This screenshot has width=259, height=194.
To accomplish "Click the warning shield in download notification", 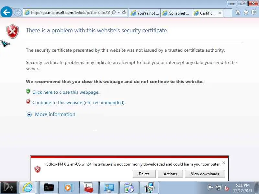I will coord(38,169).
